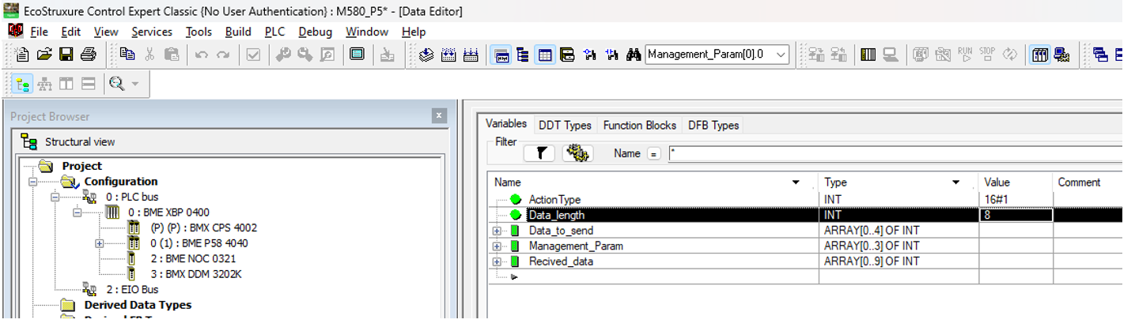Click the Redo arrow icon

[223, 54]
